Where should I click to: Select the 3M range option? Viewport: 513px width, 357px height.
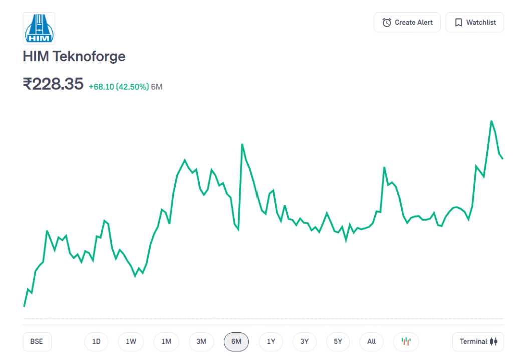[201, 342]
